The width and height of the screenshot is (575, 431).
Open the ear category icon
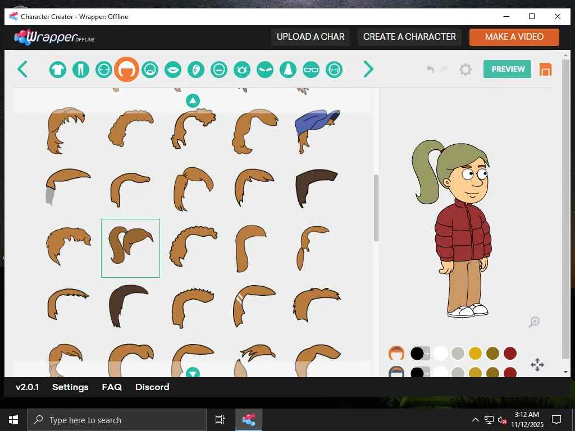pyautogui.click(x=196, y=69)
